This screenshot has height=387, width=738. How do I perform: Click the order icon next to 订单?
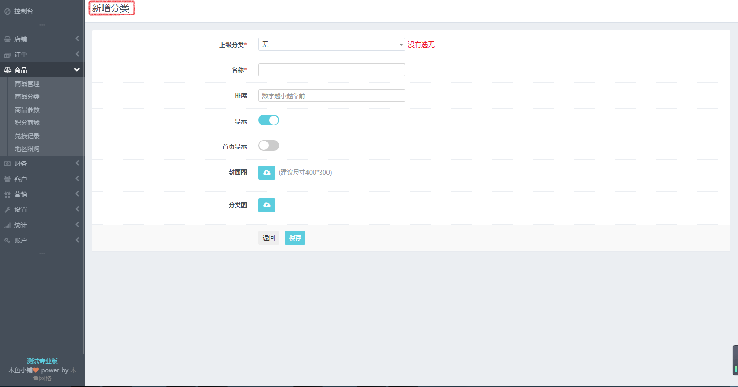7,55
